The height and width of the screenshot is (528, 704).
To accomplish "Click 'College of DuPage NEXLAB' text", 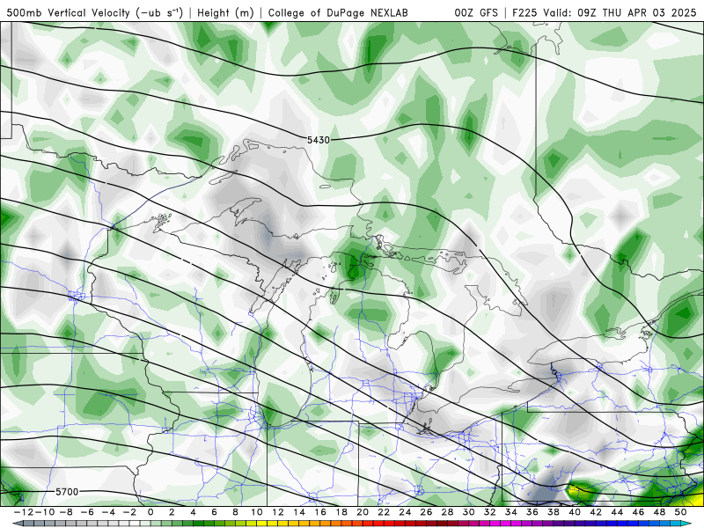I will tap(338, 12).
